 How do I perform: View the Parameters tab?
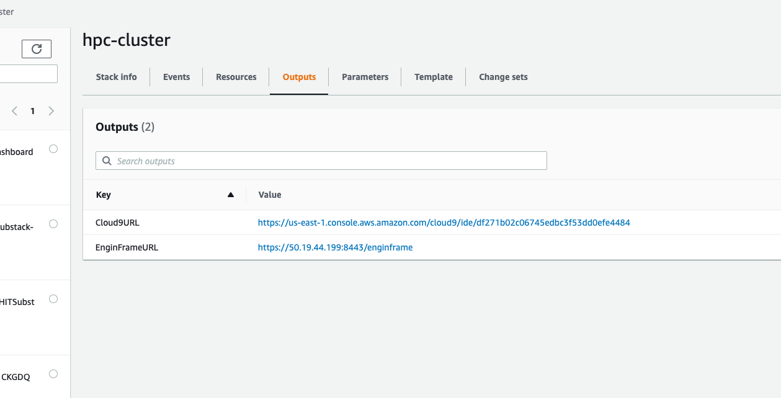pyautogui.click(x=365, y=77)
